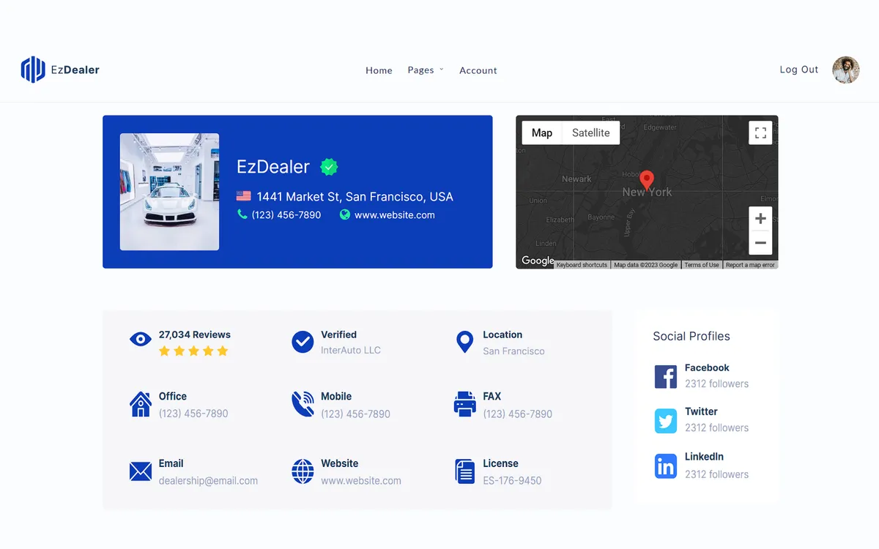This screenshot has height=549, width=879.
Task: Click the address 1441 Market St text
Action: click(x=355, y=196)
